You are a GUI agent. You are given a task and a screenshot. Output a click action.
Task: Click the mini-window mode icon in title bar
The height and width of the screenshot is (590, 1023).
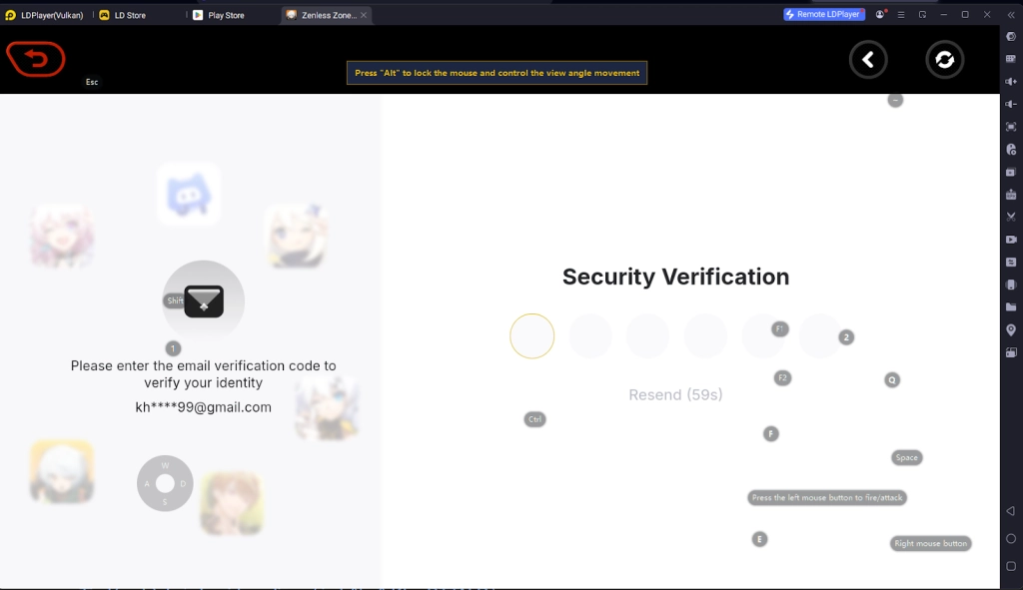922,14
